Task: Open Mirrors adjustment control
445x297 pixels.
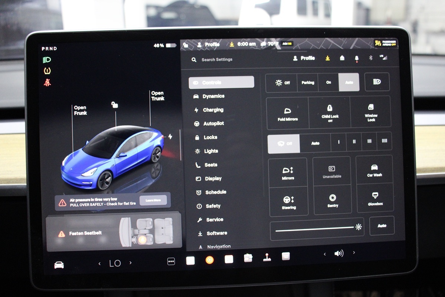Action: [288, 173]
